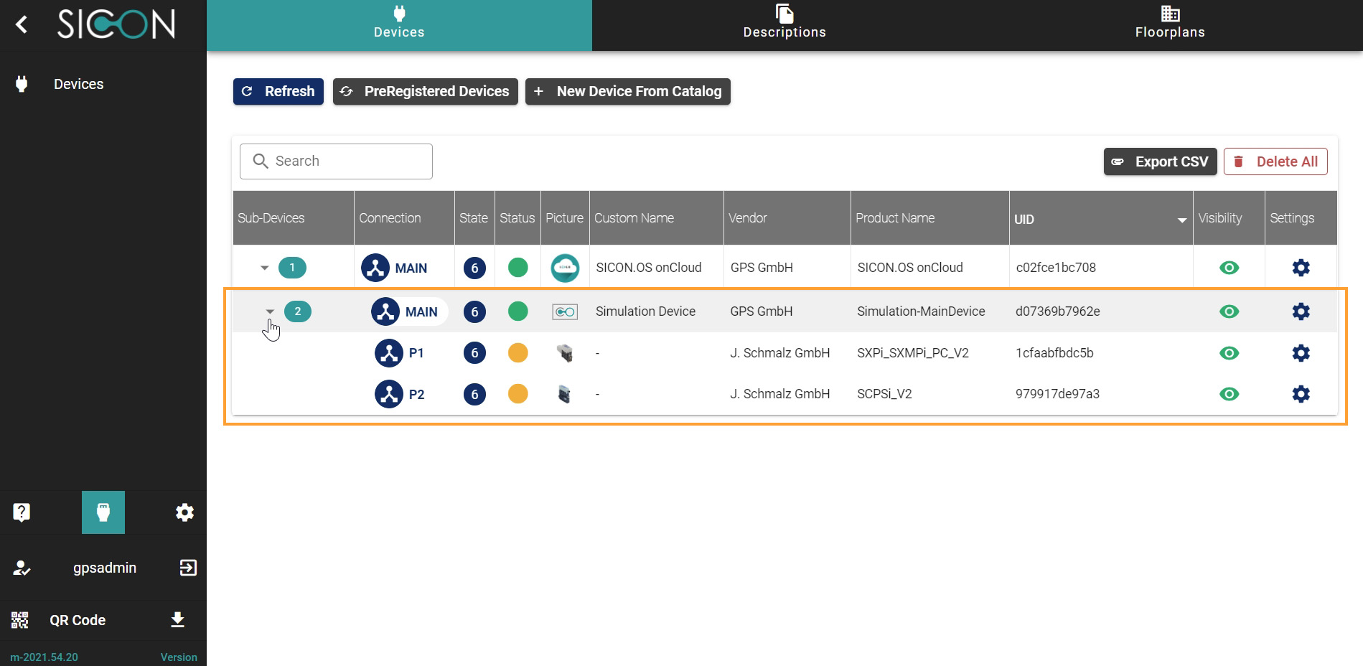Click the highlighted plug icon in sidebar
Viewport: 1363px width, 666px height.
pyautogui.click(x=103, y=512)
